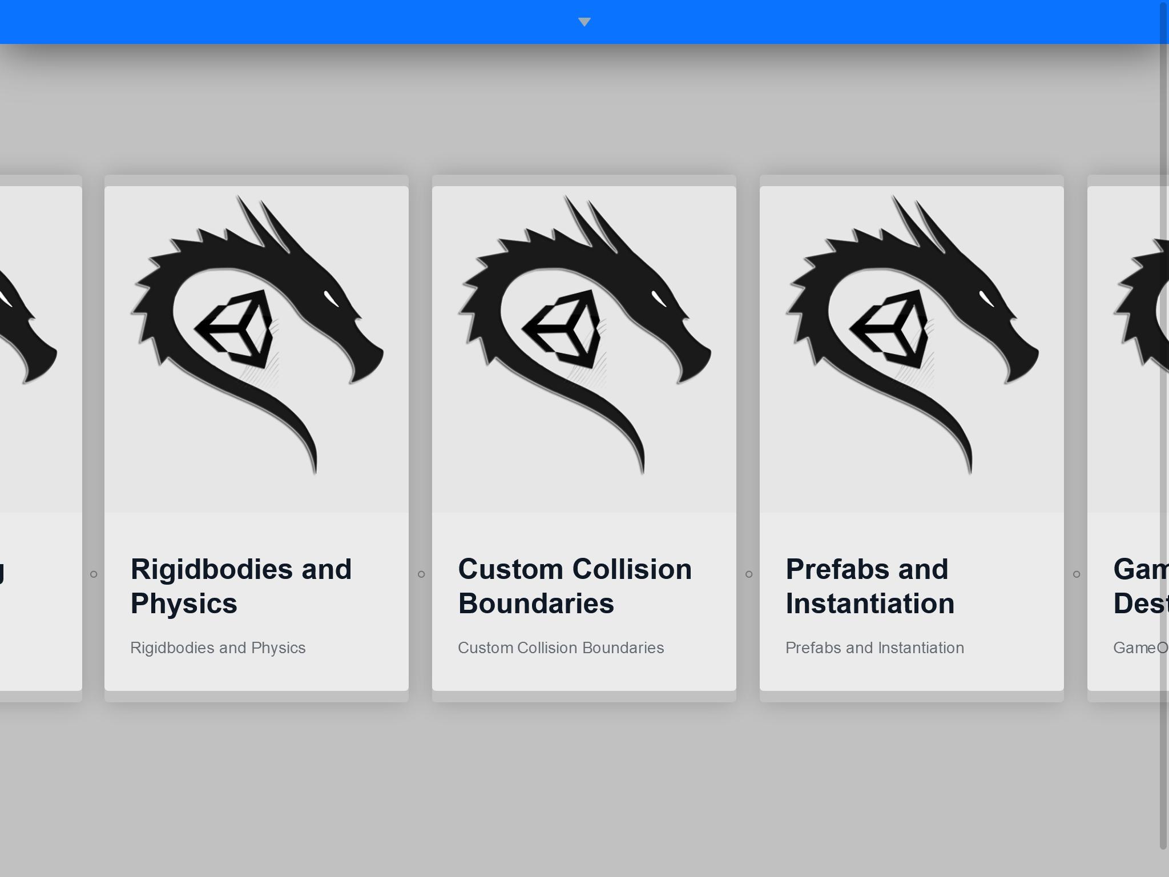Open the Custom Collision Boundaries dragon thumbnail
The height and width of the screenshot is (877, 1169).
[584, 349]
